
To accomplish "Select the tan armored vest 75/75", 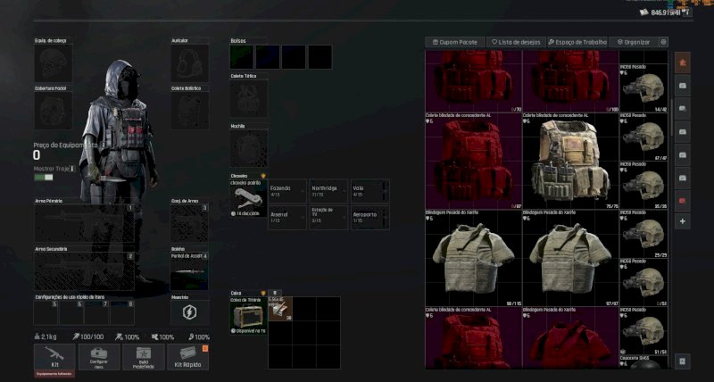I will 570,162.
